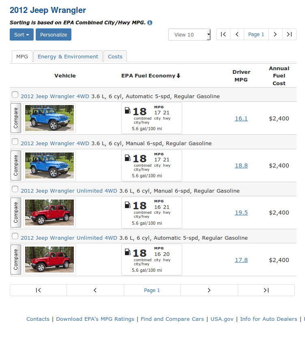Open 2012 Jeep Wrangler 4WD Automatic link
Screen dimensions: 305x363
pos(55,96)
